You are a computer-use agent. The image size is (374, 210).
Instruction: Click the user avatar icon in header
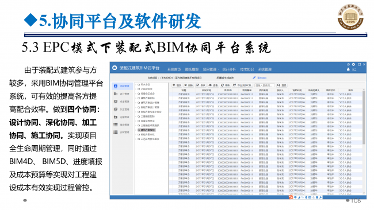click(348, 69)
